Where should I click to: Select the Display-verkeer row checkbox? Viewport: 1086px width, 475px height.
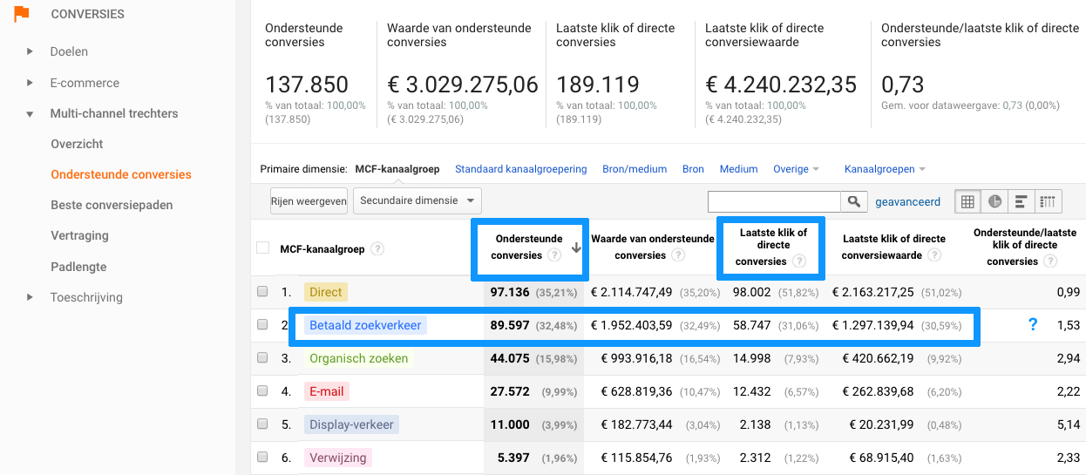pos(263,424)
